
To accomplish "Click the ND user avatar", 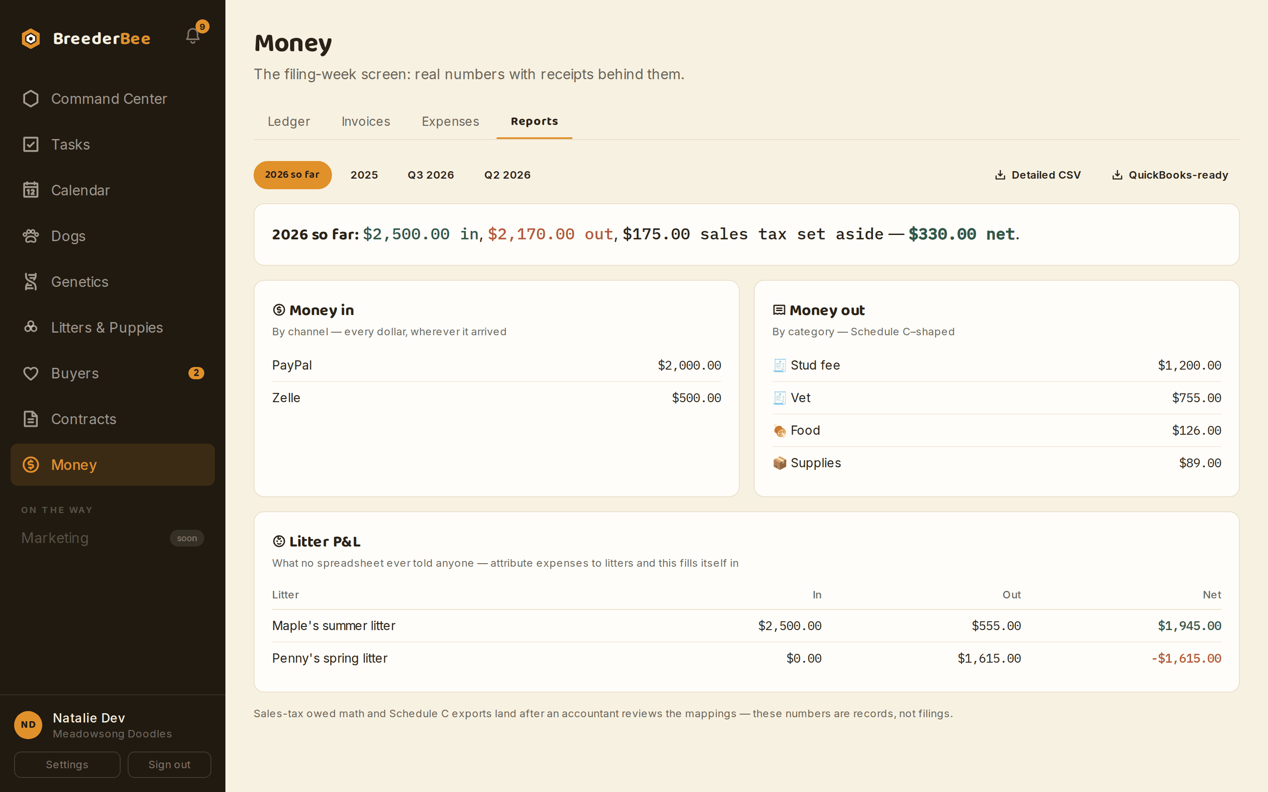I will (x=28, y=725).
